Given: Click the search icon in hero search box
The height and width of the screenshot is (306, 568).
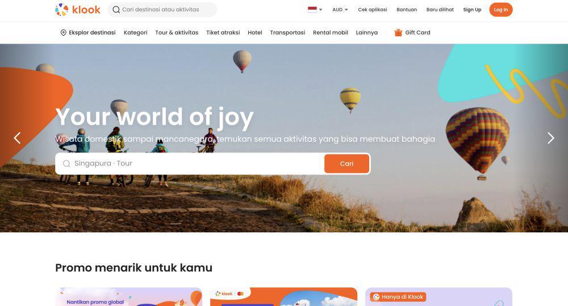Looking at the screenshot, I should (66, 164).
